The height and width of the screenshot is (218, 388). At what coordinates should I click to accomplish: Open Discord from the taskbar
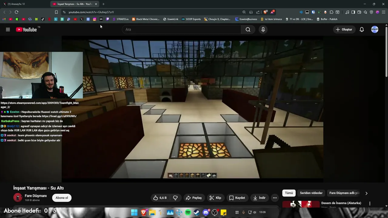point(206,212)
